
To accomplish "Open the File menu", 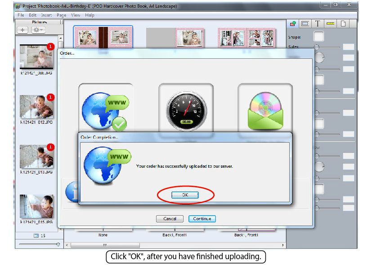I will coord(21,15).
